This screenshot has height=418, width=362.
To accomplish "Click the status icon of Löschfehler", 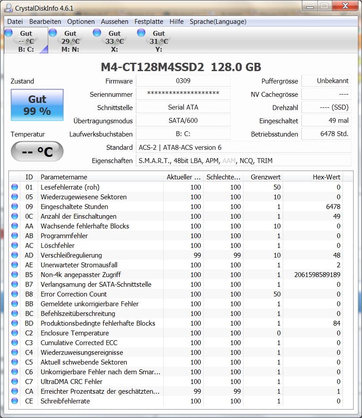I will tap(15, 245).
